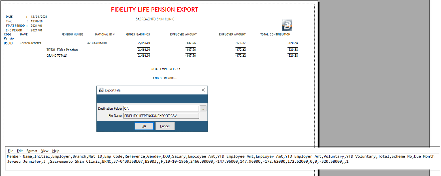Click the CSV data line for Jeraeu Jennifer
Viewport: 441px width, 176px height.
coord(178,161)
